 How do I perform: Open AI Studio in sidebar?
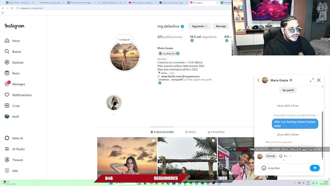pos(15,149)
